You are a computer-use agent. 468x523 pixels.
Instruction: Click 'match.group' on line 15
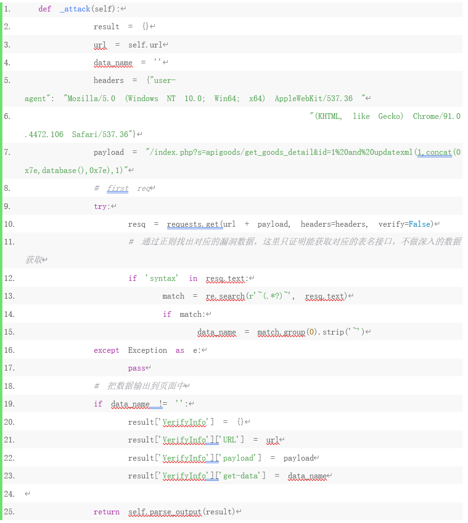(281, 332)
